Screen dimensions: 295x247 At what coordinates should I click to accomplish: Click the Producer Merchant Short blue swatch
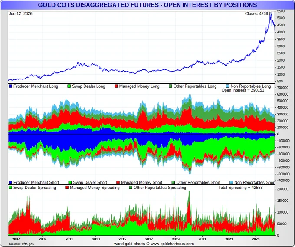pos(10,182)
